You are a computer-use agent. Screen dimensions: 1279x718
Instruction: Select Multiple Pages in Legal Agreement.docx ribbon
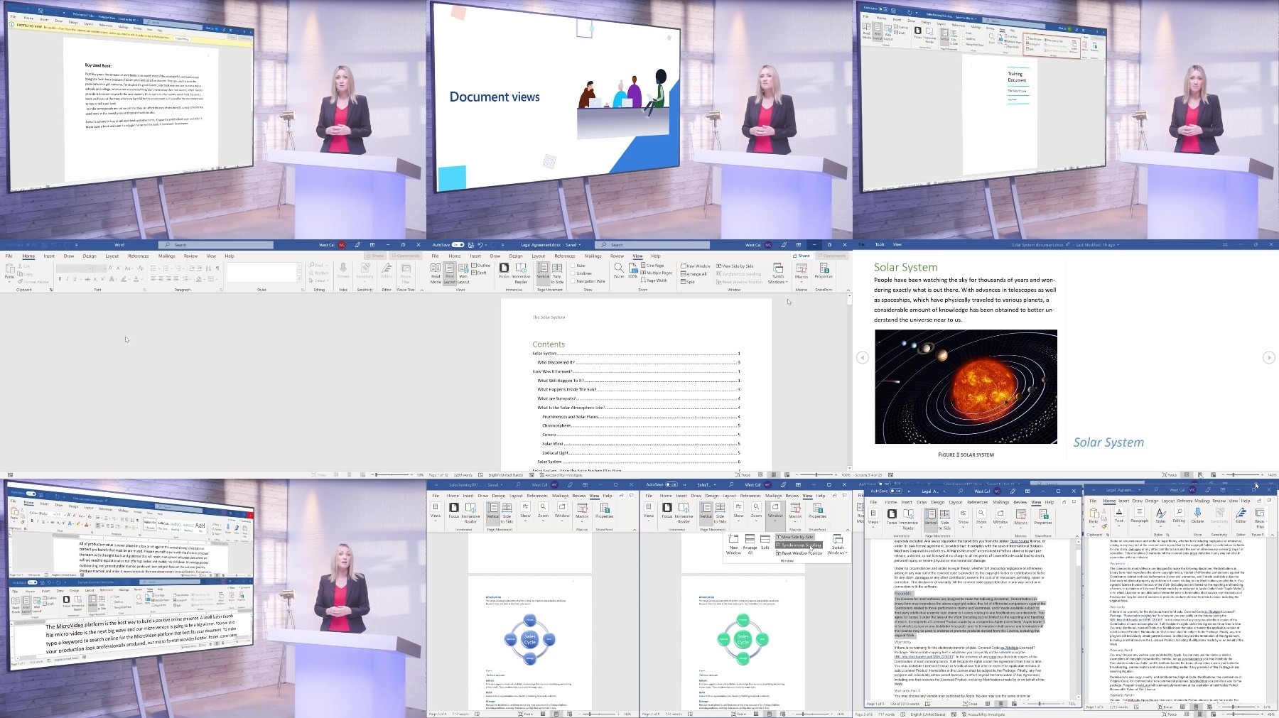tap(657, 273)
